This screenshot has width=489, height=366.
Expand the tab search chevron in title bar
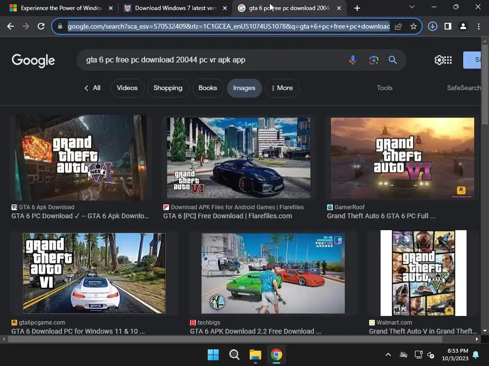coord(412,7)
